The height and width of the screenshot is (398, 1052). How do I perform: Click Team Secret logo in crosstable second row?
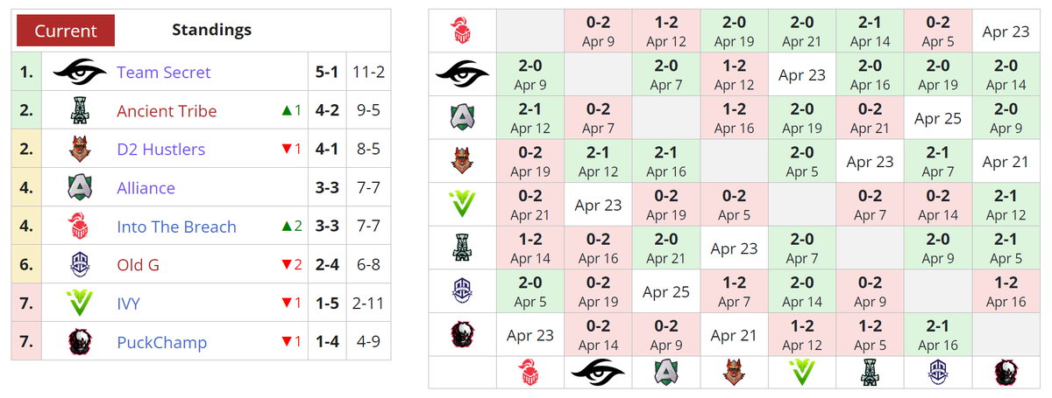tap(462, 75)
